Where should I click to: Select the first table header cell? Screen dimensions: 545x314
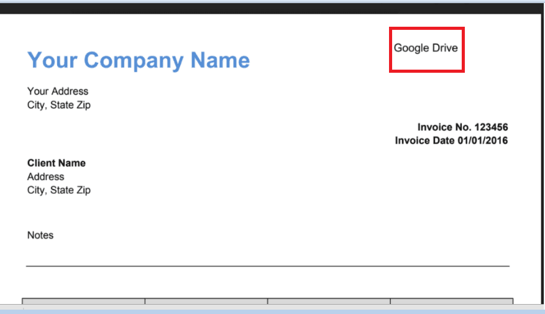pyautogui.click(x=84, y=302)
